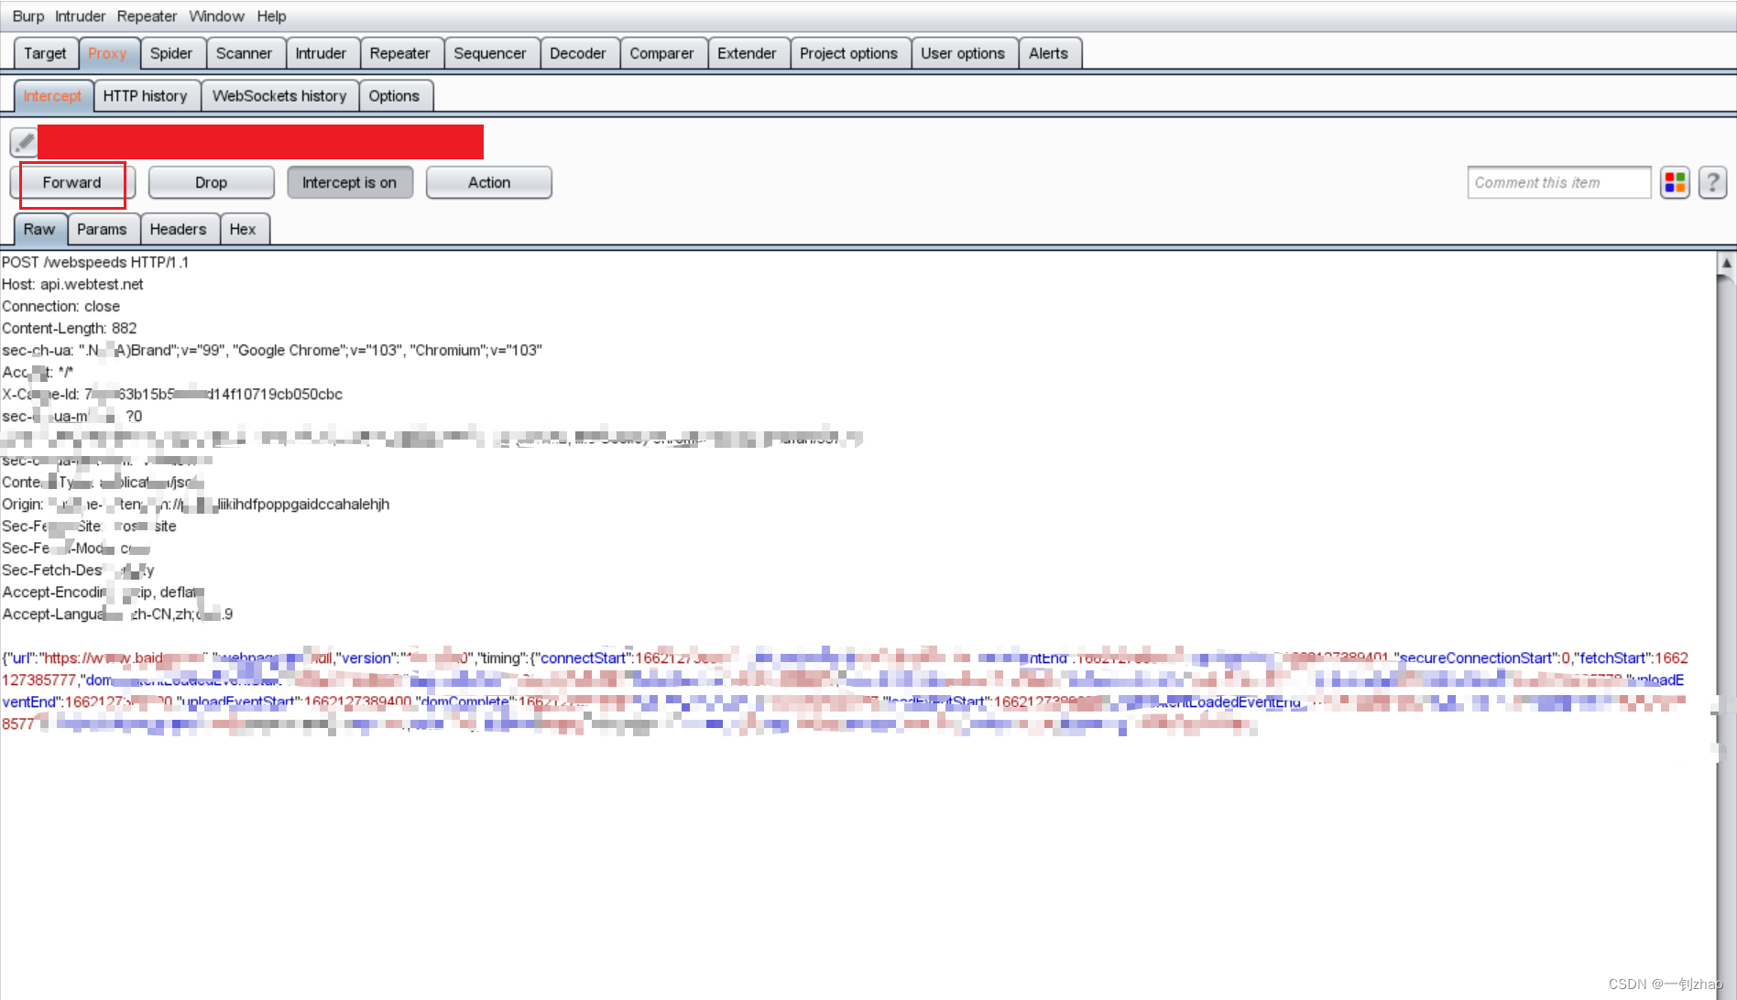Select the Raw message view tab
The height and width of the screenshot is (1000, 1737).
coord(39,229)
